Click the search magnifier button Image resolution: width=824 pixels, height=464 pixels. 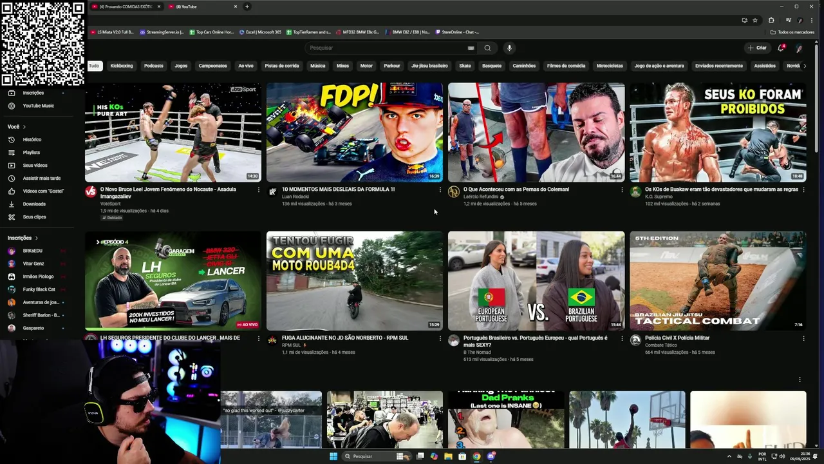(x=487, y=48)
